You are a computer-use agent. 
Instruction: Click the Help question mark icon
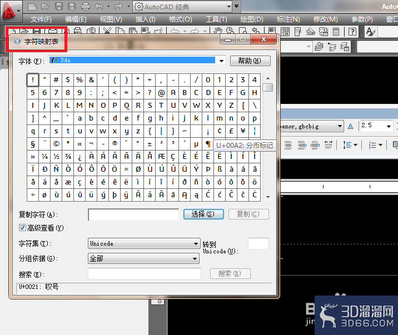click(x=352, y=32)
